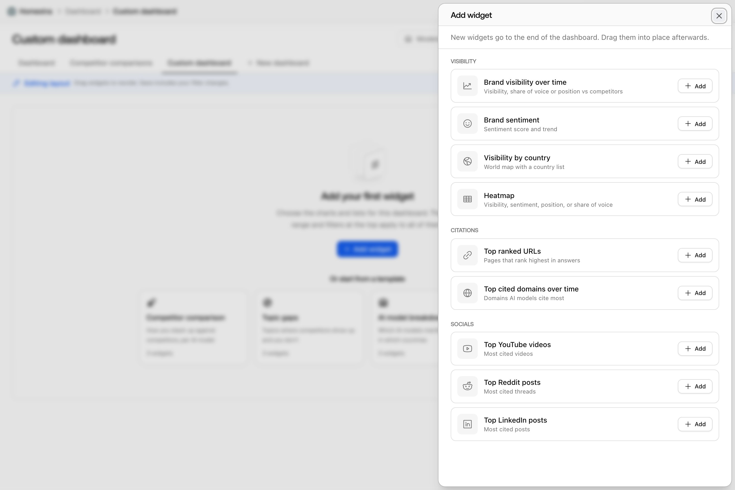The width and height of the screenshot is (735, 490).
Task: Add the Brand visibility over time widget
Action: pos(695,86)
